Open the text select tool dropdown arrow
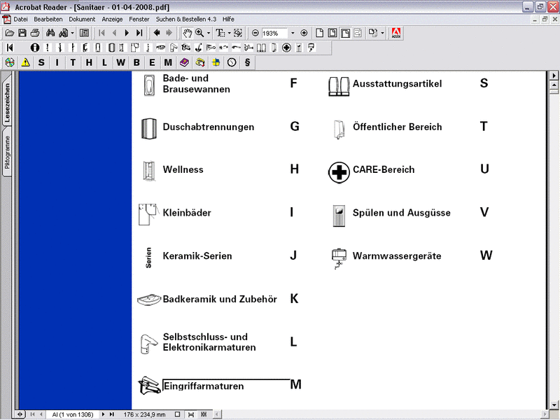Image resolution: width=560 pixels, height=420 pixels. pyautogui.click(x=229, y=33)
